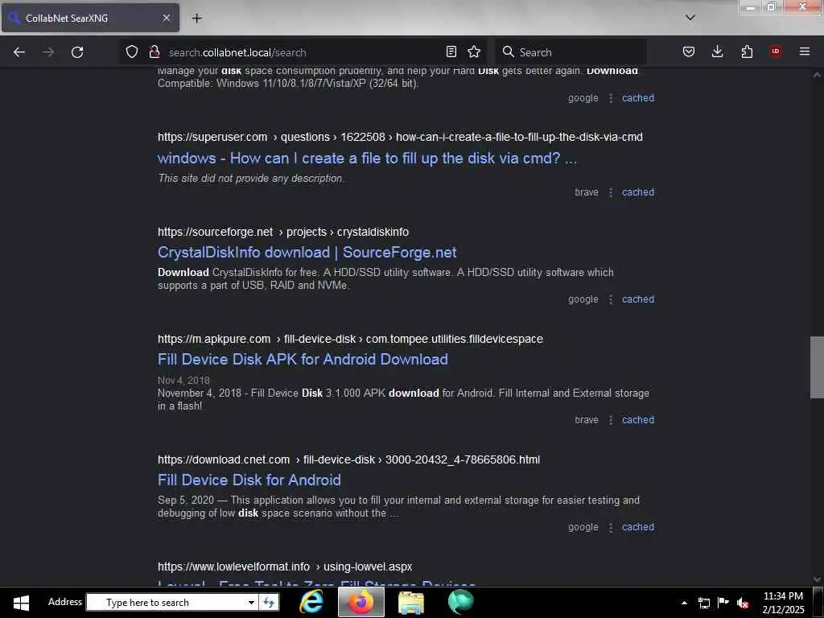Open Fill Device Disk APK for Android Download
Screen dimensions: 824x618
point(303,360)
